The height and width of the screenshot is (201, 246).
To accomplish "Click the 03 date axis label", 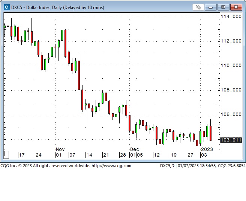I will pos(204,155).
